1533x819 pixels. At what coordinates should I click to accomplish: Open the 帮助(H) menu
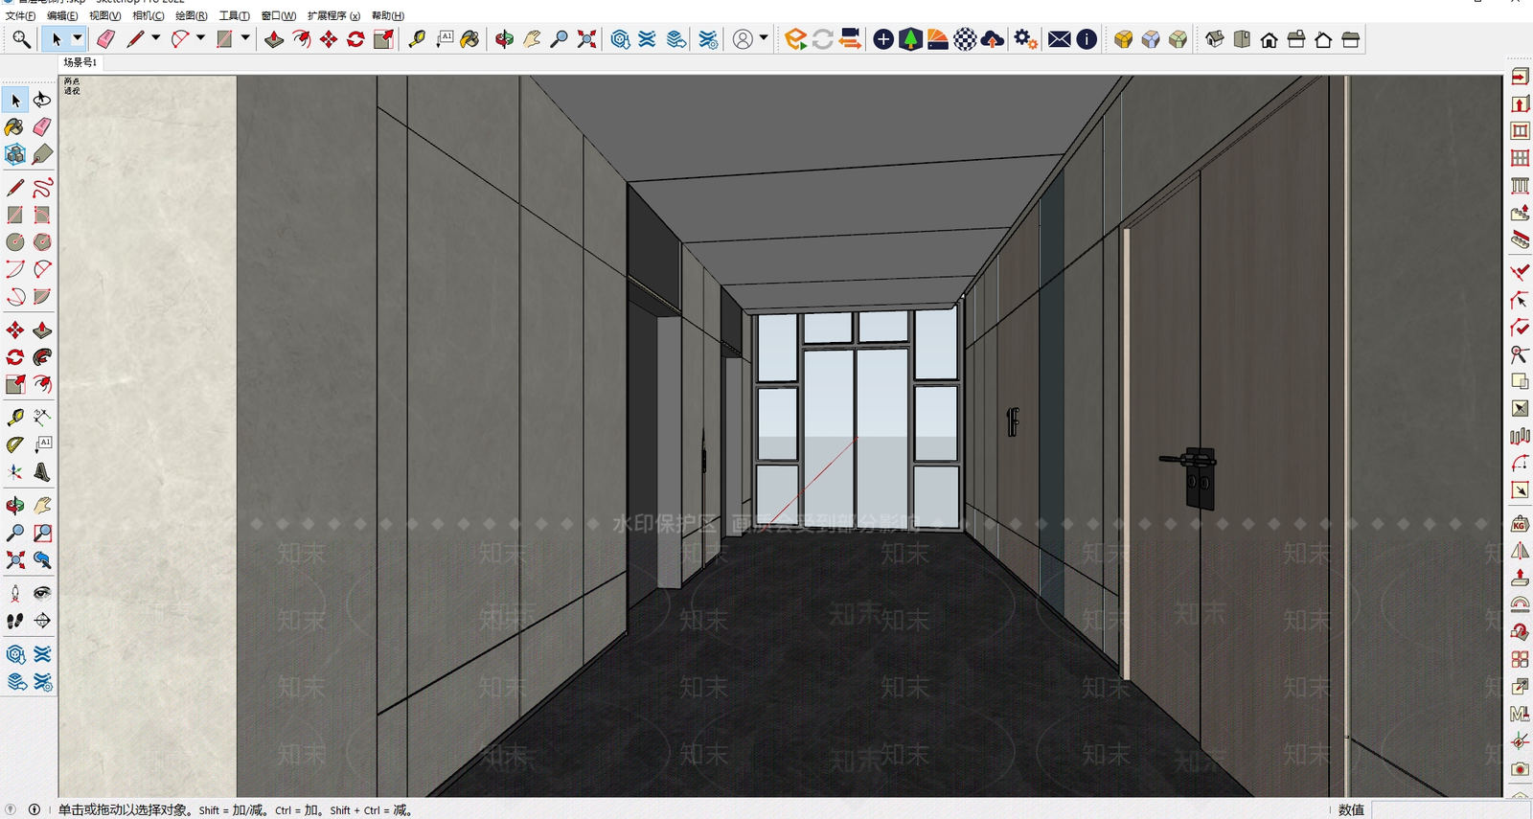388,15
